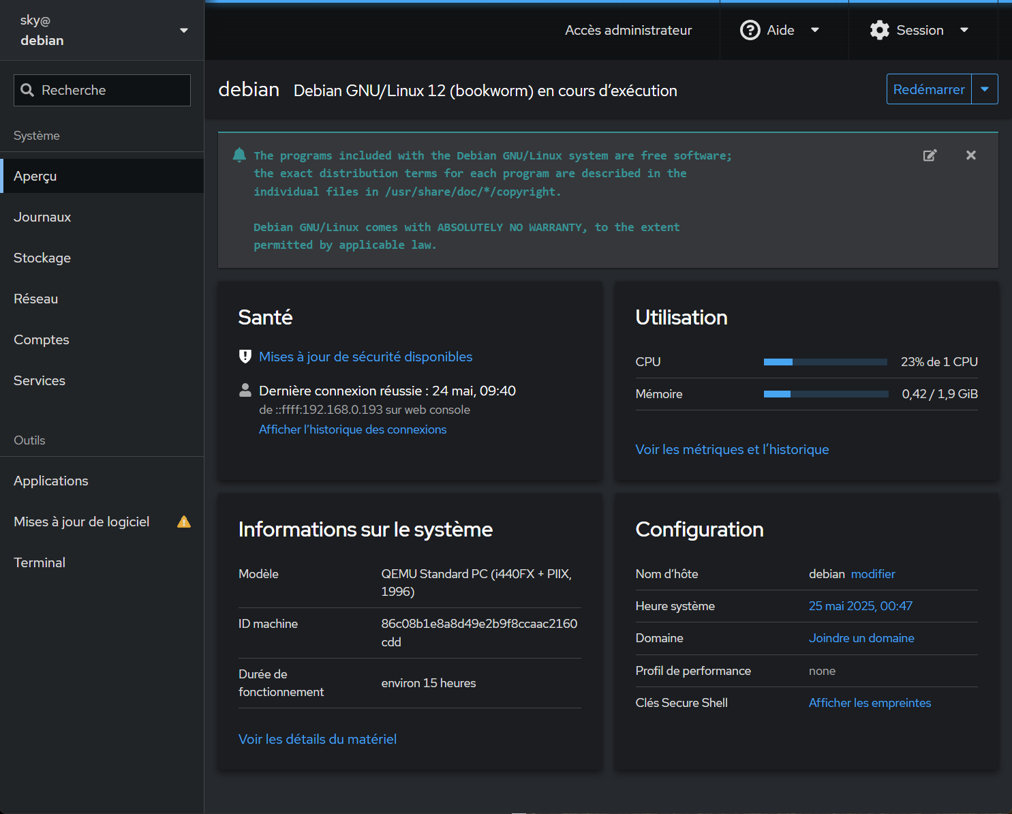The width and height of the screenshot is (1012, 814).
Task: Open Voir les métriques et l'historique link
Action: 732,449
